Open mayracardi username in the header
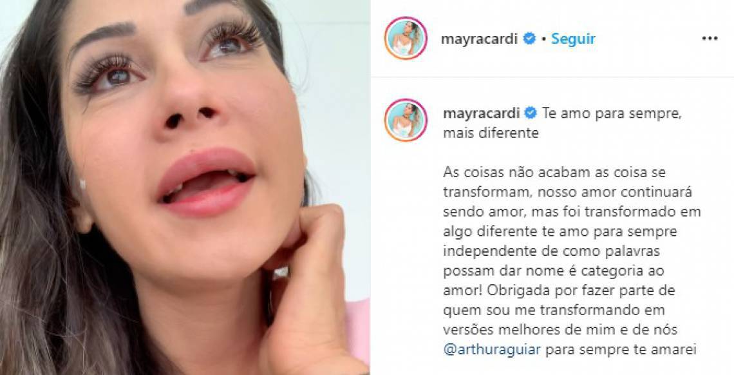The image size is (734, 375). (479, 39)
